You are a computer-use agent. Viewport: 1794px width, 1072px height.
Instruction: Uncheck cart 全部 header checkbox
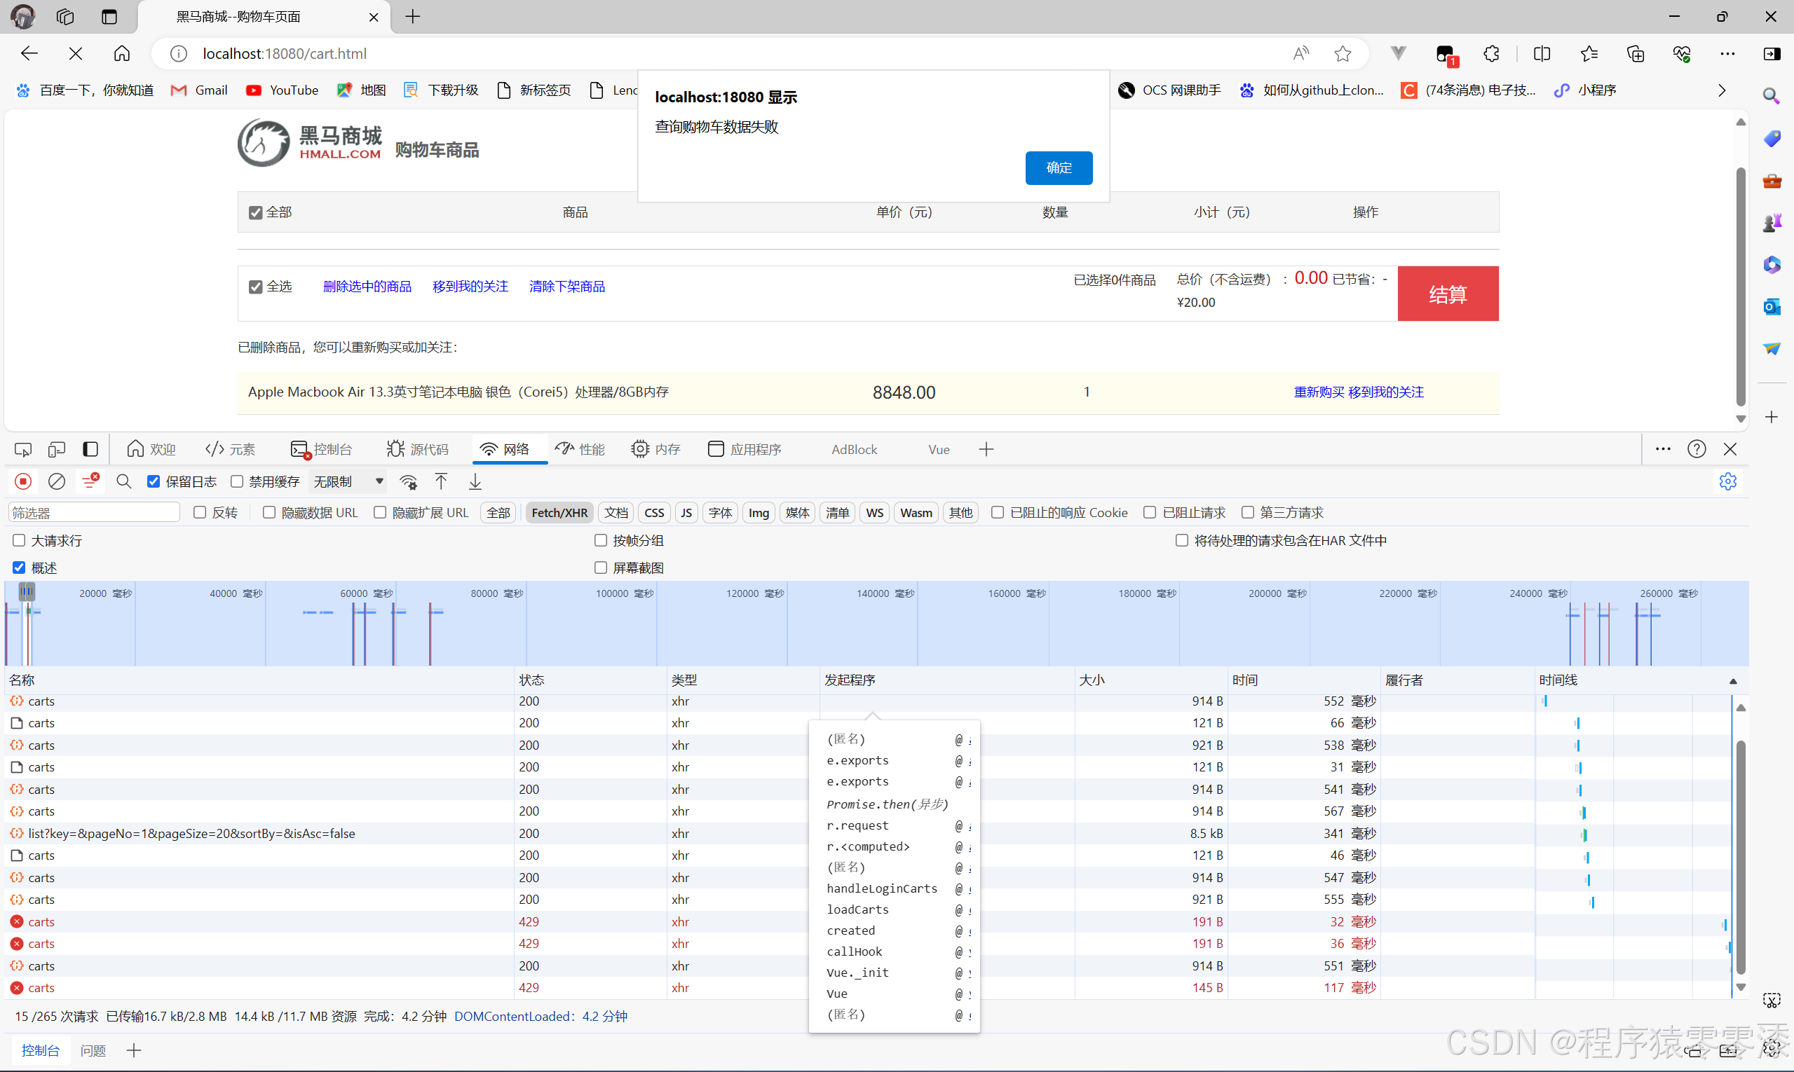tap(255, 212)
